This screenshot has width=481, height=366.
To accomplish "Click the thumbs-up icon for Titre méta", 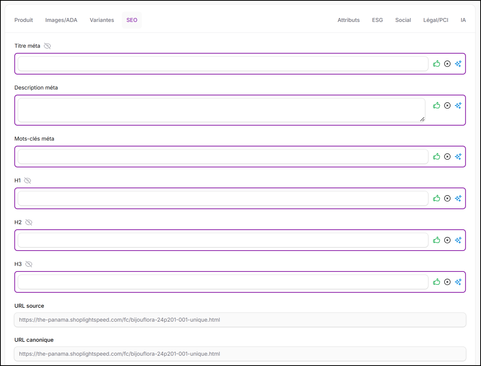I will pos(436,64).
